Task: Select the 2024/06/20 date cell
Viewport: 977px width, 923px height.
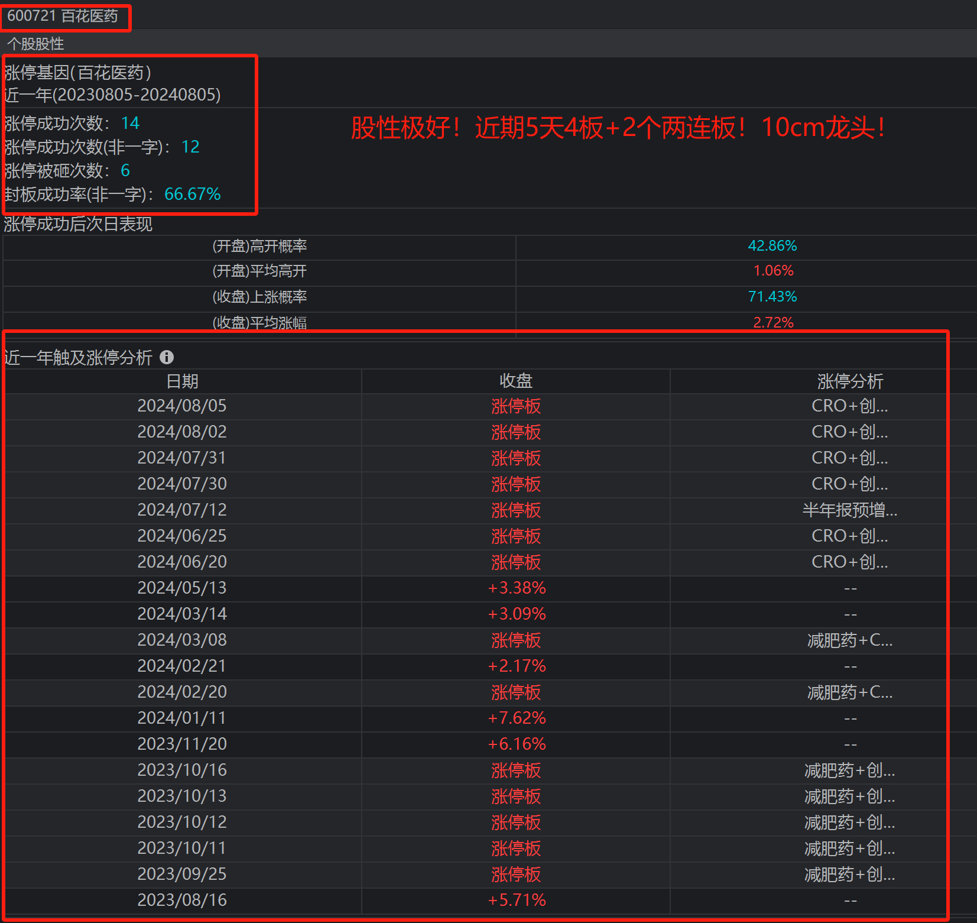Action: (x=182, y=562)
